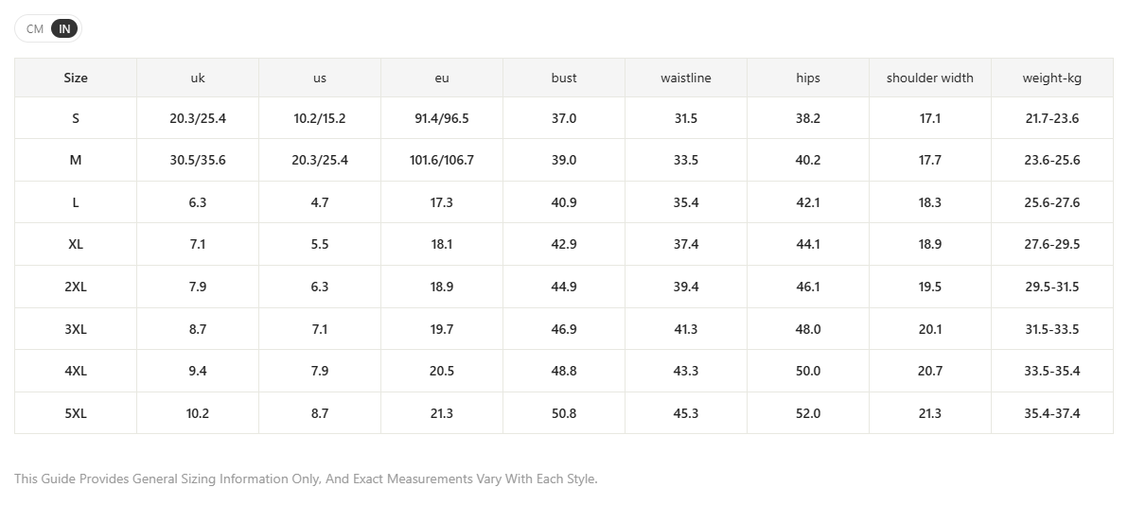Click the 46.1 hips value

point(808,287)
